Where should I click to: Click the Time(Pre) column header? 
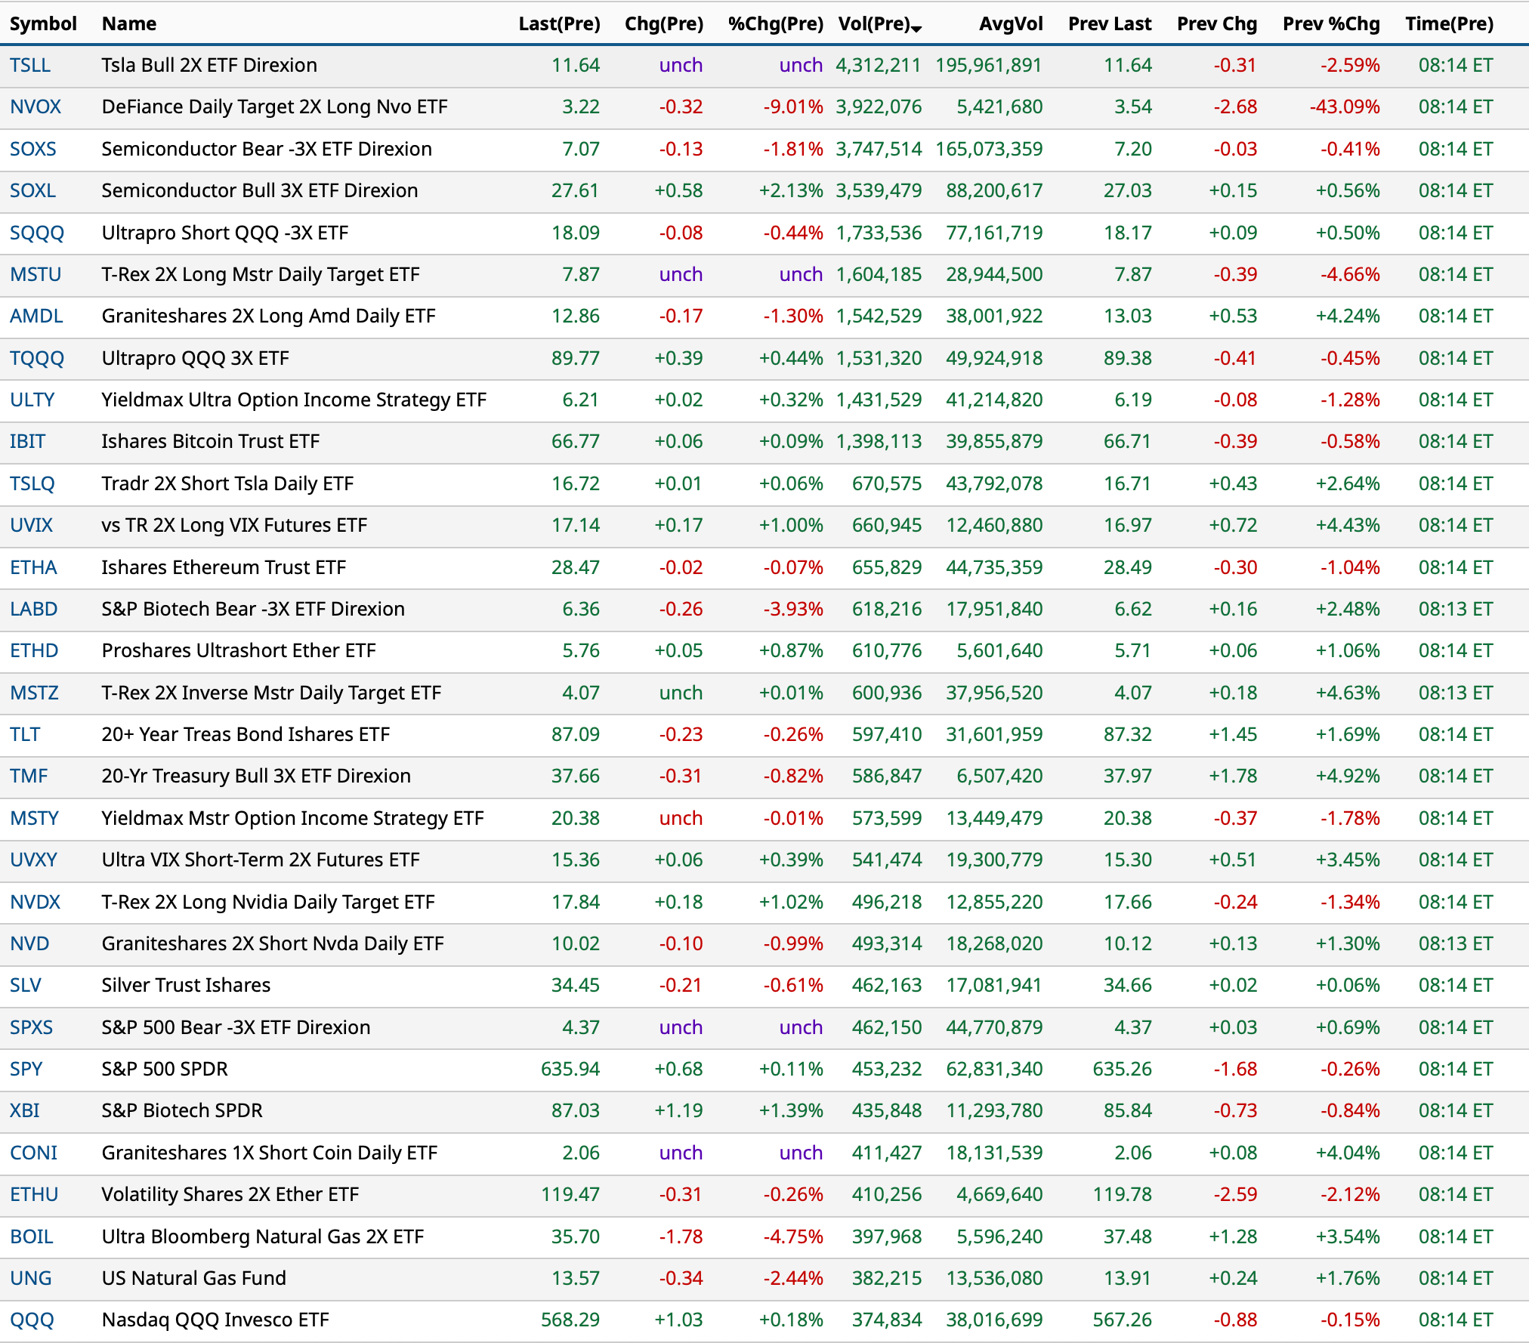1449,24
